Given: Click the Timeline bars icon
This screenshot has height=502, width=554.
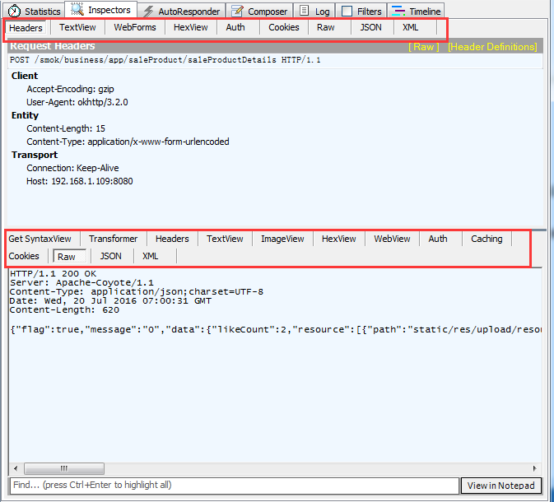Looking at the screenshot, I should pyautogui.click(x=398, y=12).
